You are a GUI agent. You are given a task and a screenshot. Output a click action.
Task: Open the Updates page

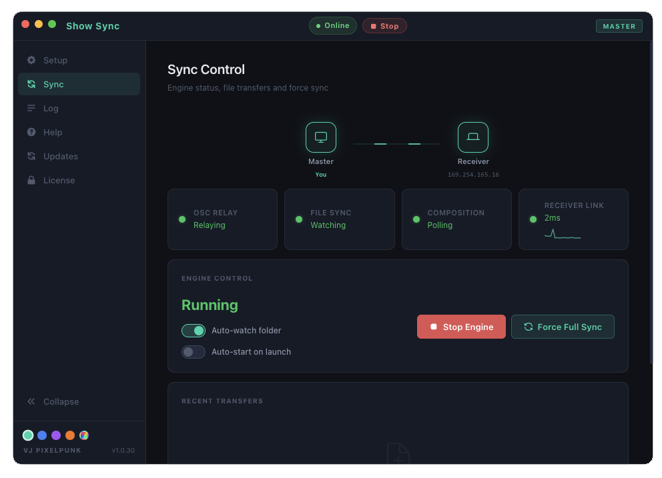[79, 156]
